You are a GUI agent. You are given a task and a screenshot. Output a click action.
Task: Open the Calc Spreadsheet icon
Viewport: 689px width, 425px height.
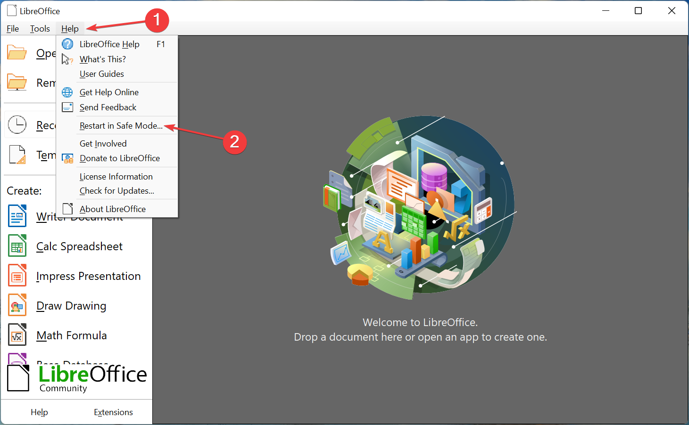(17, 245)
